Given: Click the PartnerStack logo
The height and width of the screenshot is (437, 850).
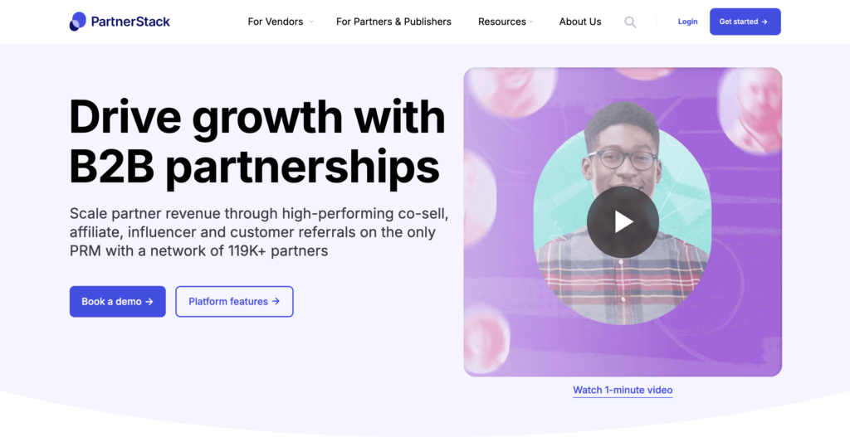Looking at the screenshot, I should [x=120, y=22].
